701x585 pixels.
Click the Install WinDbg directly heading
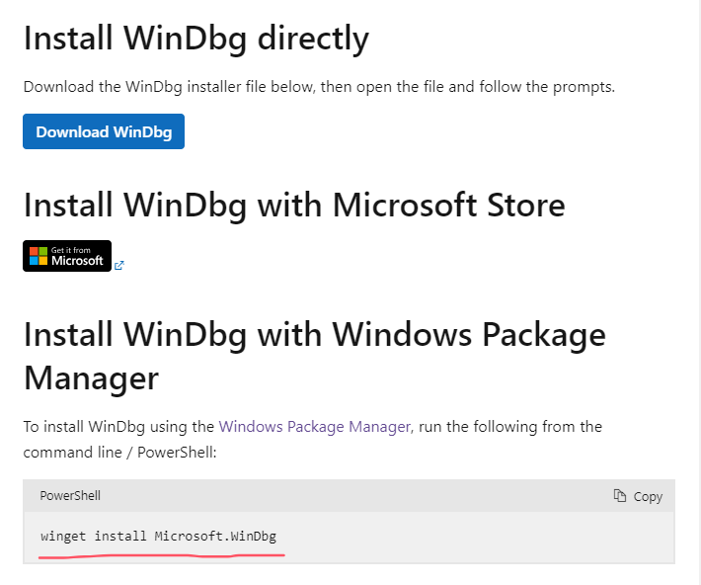point(195,38)
